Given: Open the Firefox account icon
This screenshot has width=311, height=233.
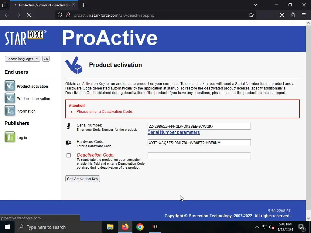Looking at the screenshot, I should (282, 15).
